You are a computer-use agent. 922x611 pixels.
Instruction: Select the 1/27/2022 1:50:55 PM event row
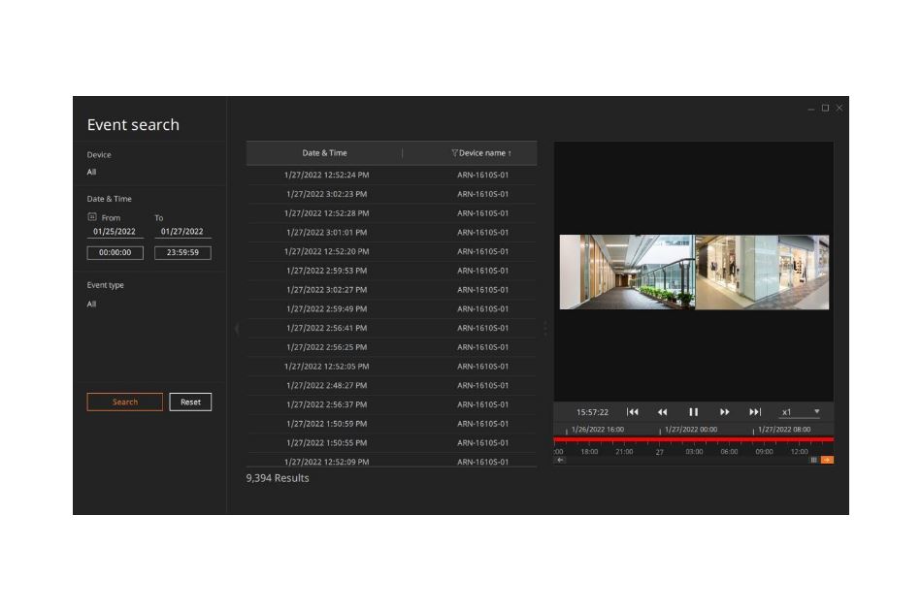tap(392, 443)
